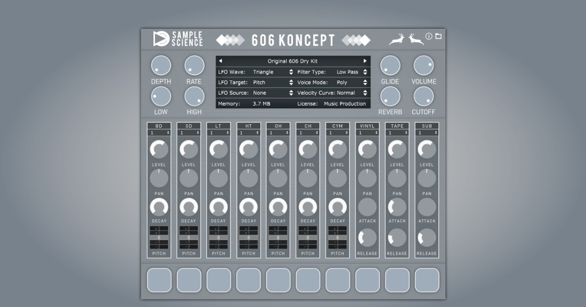Go to previous preset with left arrow

[220, 61]
